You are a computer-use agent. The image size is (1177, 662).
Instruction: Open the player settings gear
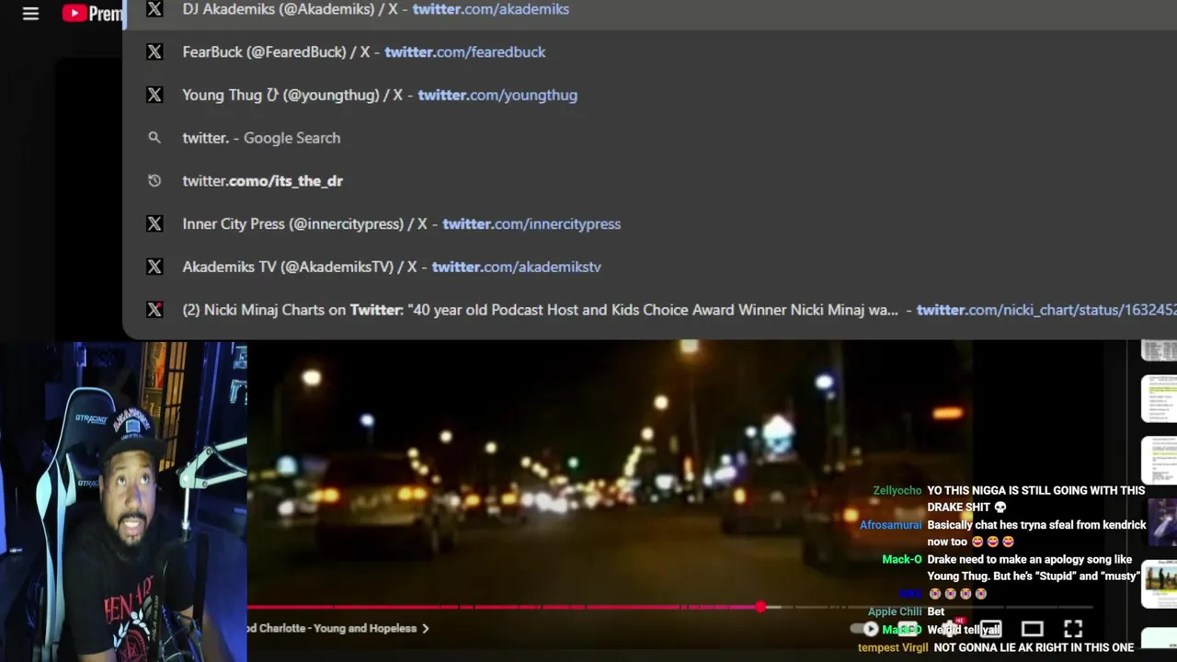click(x=949, y=629)
